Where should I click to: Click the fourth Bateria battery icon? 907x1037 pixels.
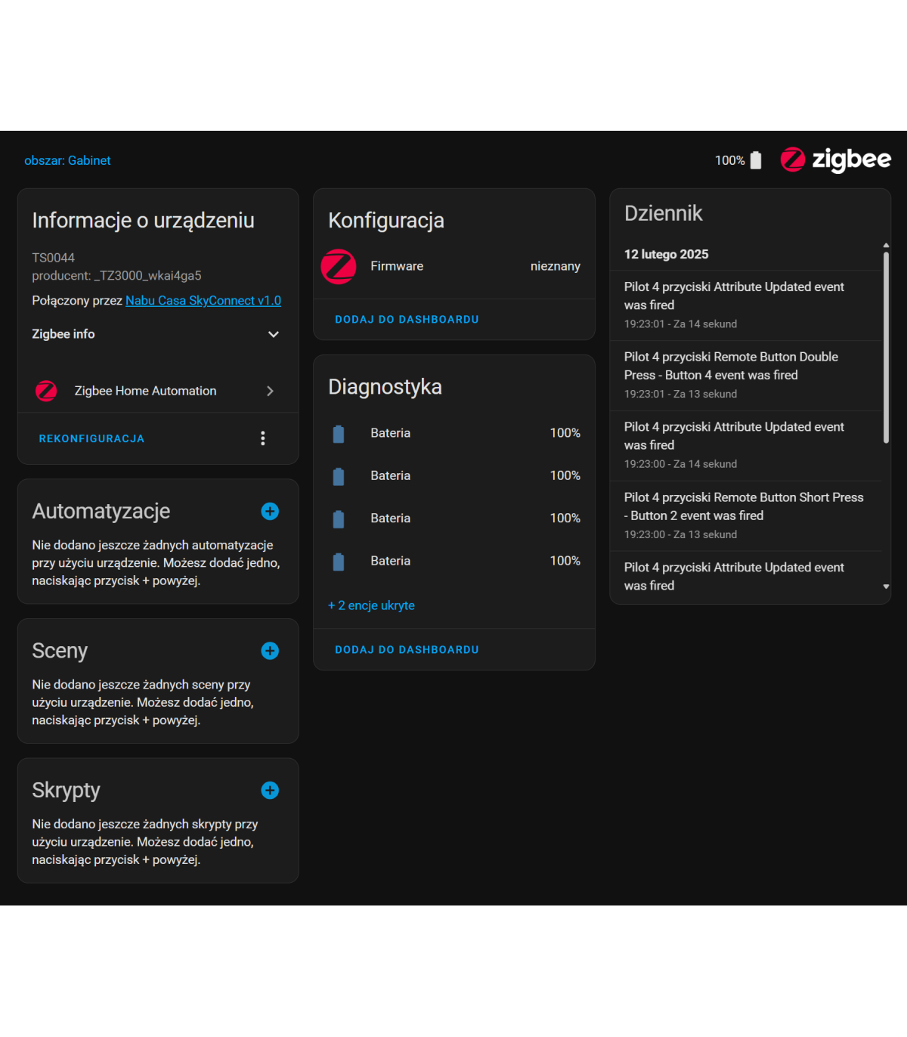[339, 562]
